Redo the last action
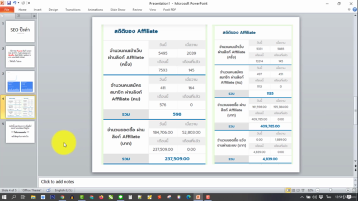Screen dimensions: 358x201 (23, 3)
